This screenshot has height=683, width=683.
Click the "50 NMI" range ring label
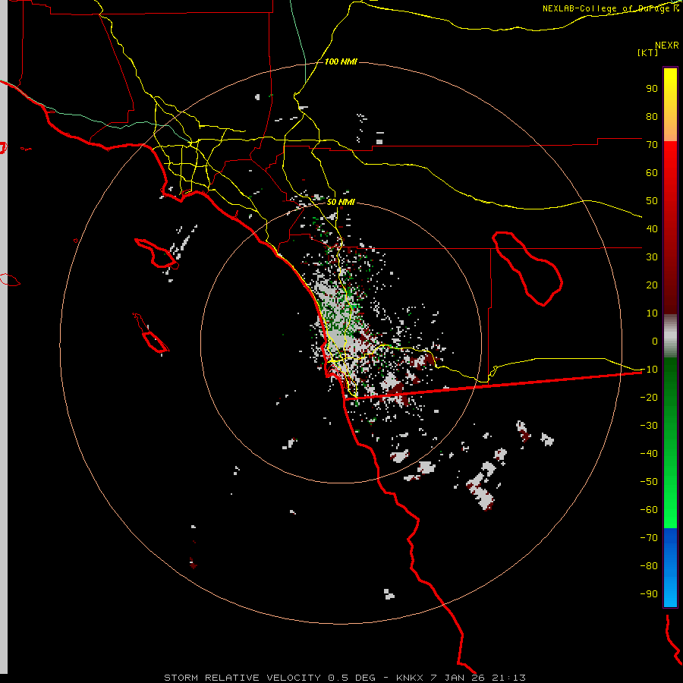(341, 202)
